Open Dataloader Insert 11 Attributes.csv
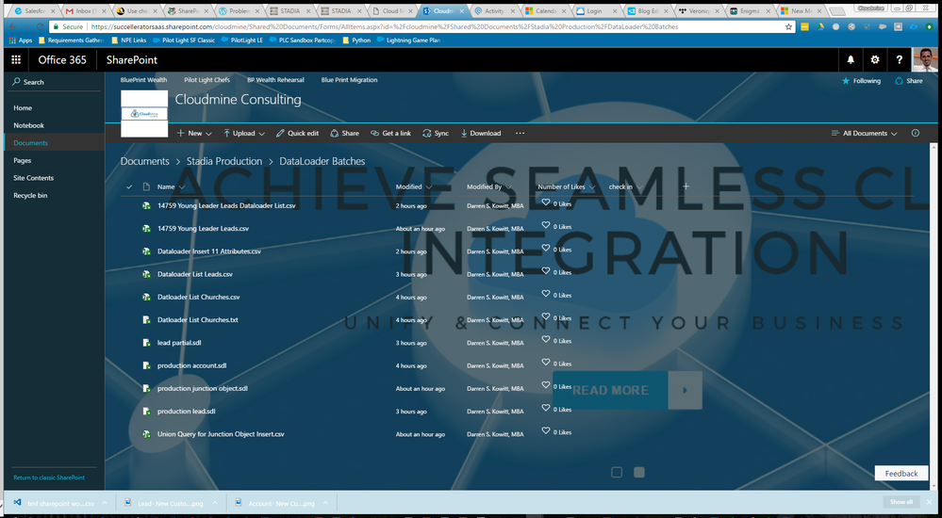Viewport: 942px width, 518px height. click(209, 251)
